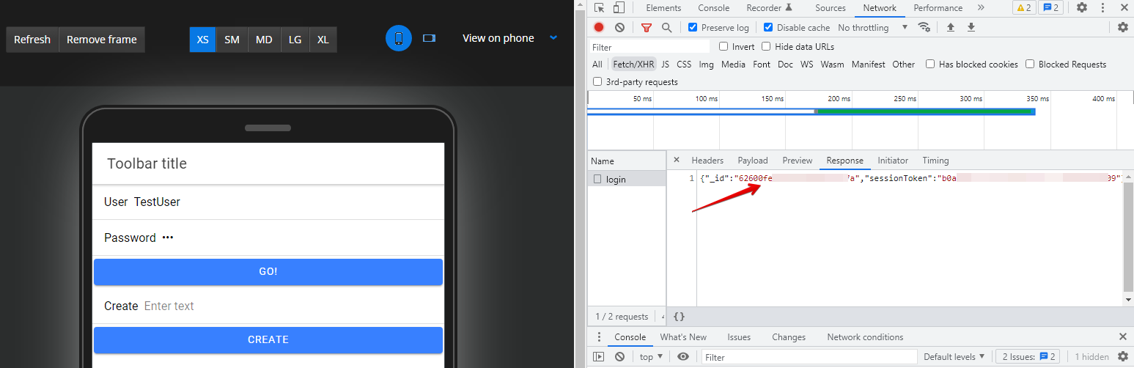Open the console top context dropdown
Viewport: 1134px width, 368px height.
point(651,357)
